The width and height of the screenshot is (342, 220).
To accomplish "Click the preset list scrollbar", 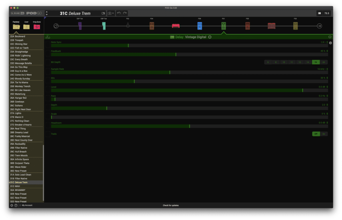I will click(x=43, y=173).
